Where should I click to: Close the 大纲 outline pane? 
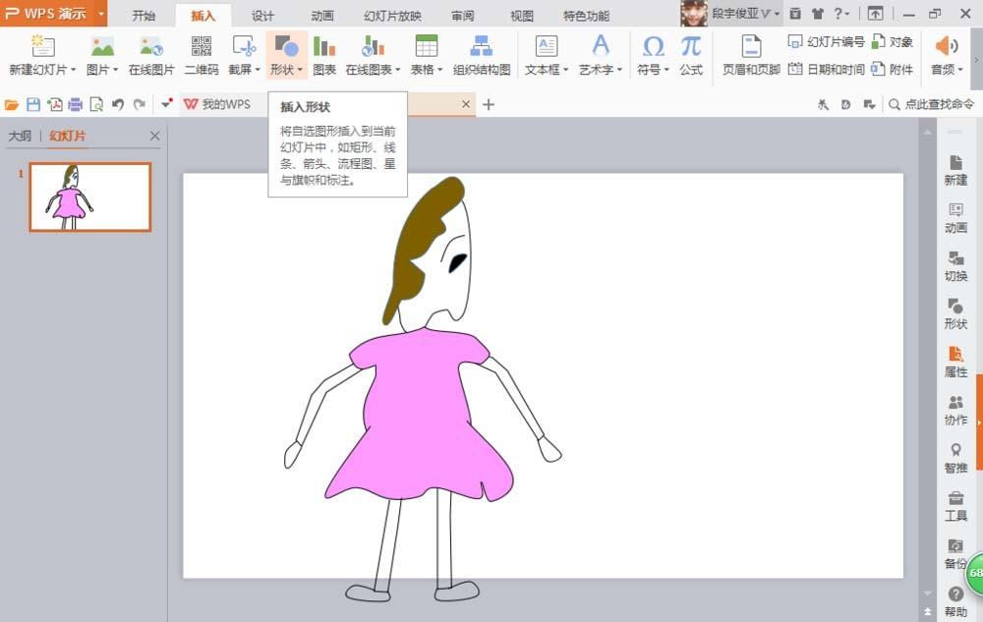pos(154,136)
